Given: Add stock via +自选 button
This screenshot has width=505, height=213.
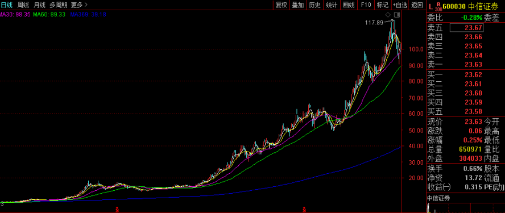Looking at the screenshot, I should point(400,5).
